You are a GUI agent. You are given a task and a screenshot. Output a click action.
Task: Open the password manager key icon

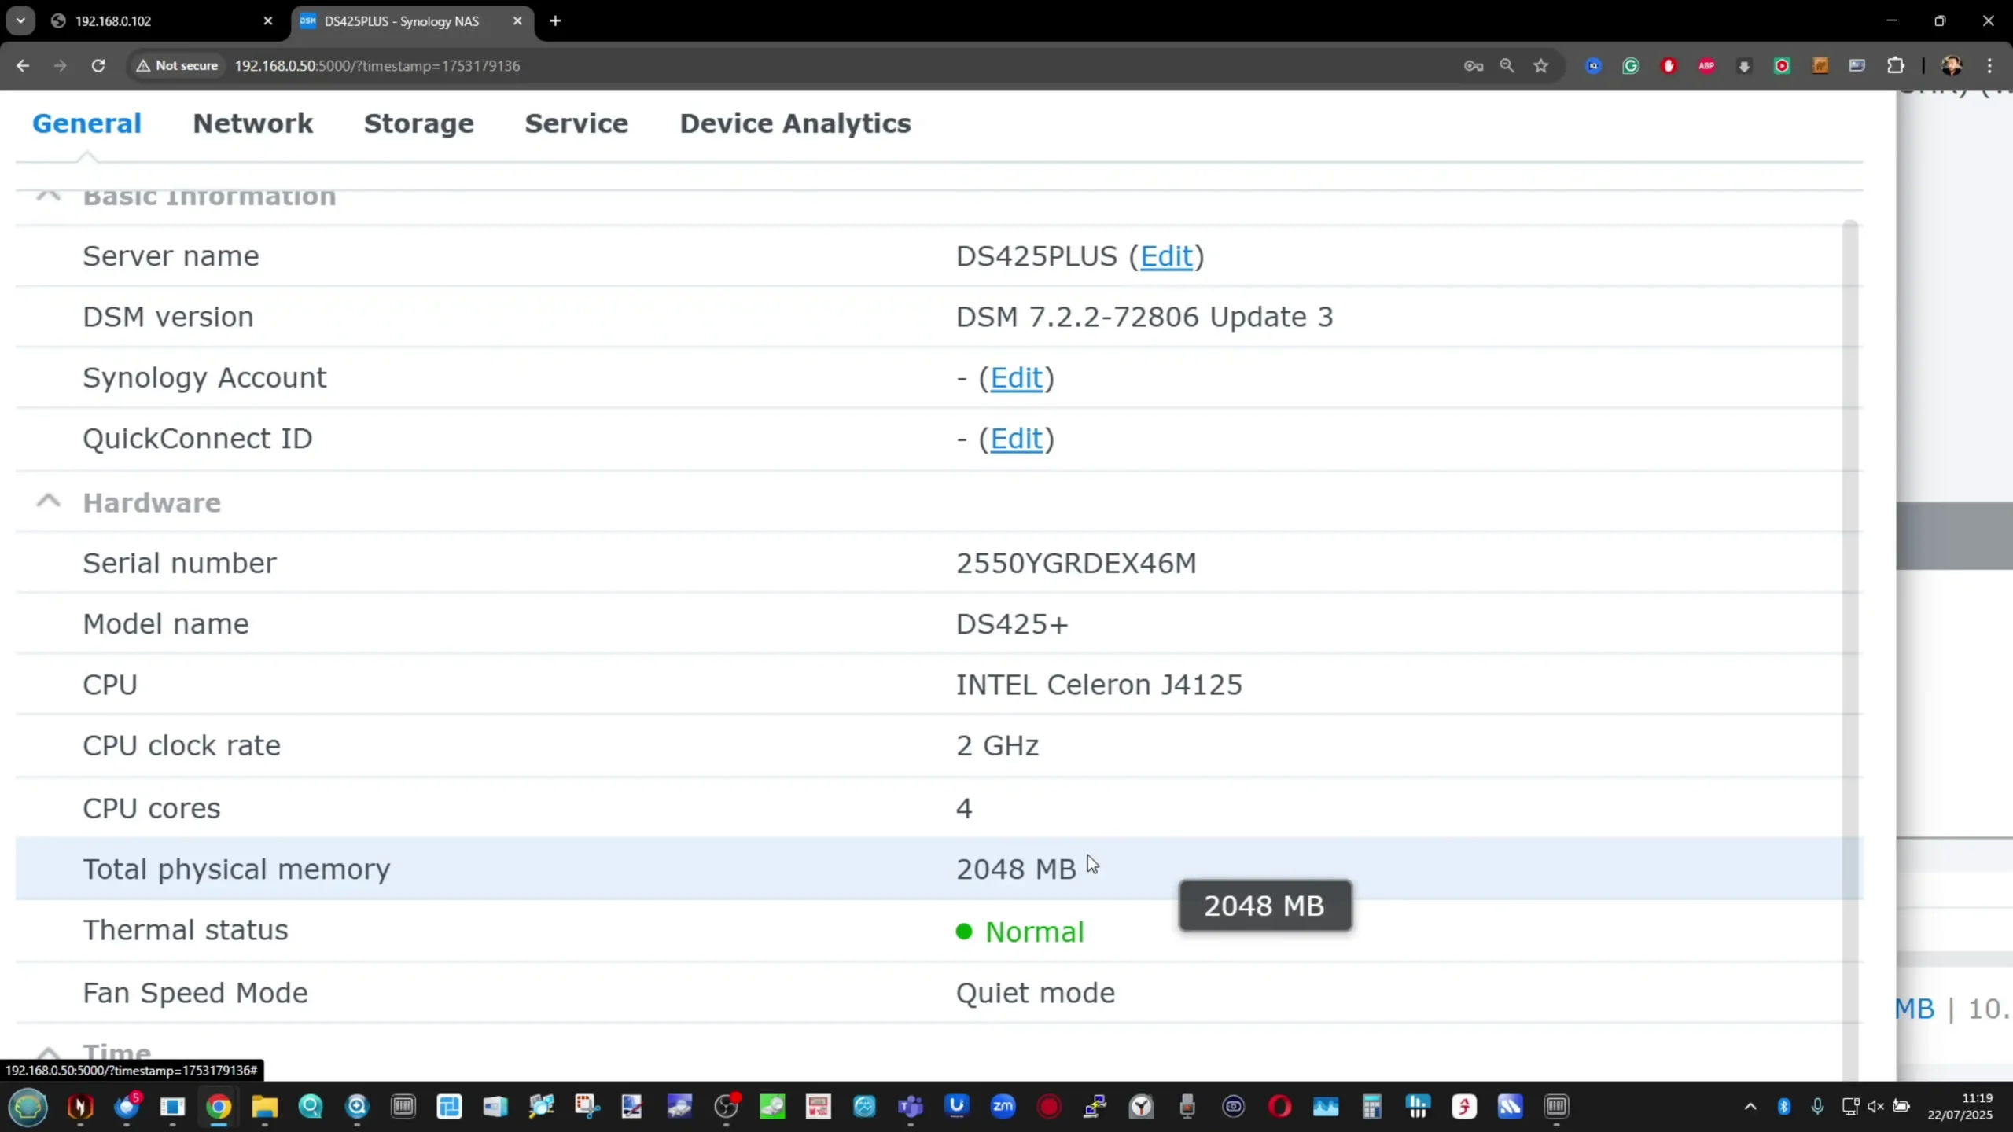pyautogui.click(x=1474, y=66)
